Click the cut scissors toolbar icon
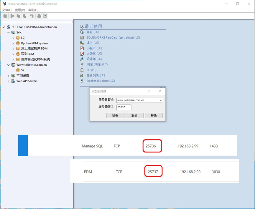 click(12, 16)
